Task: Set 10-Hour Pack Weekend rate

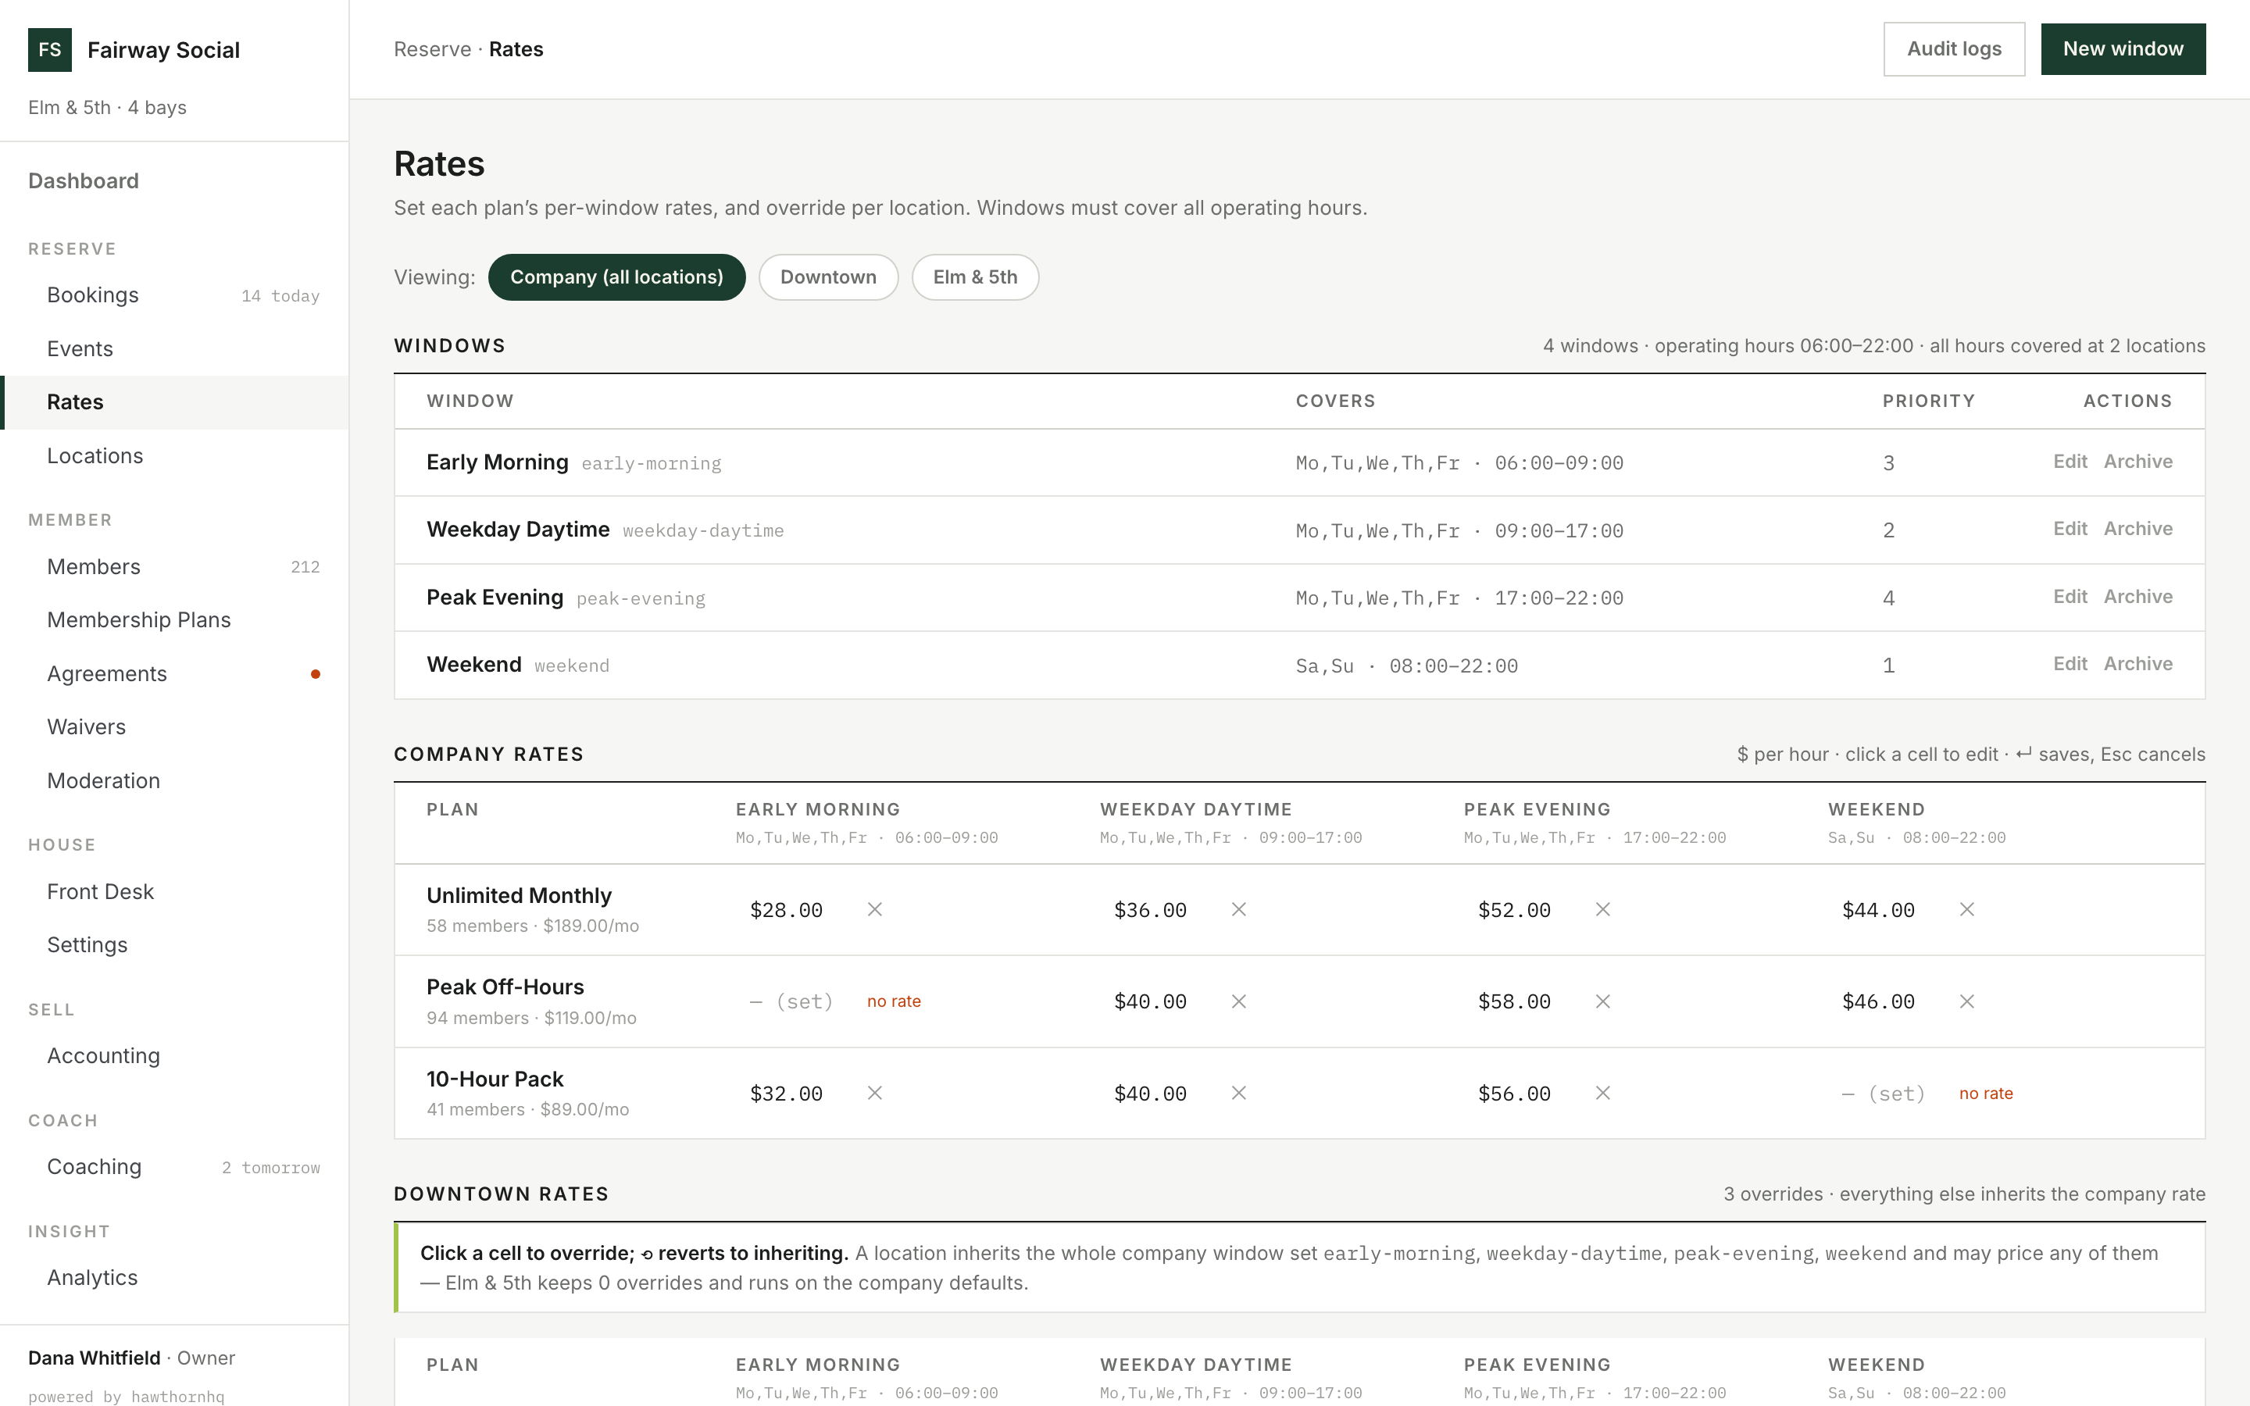Action: pyautogui.click(x=1884, y=1094)
